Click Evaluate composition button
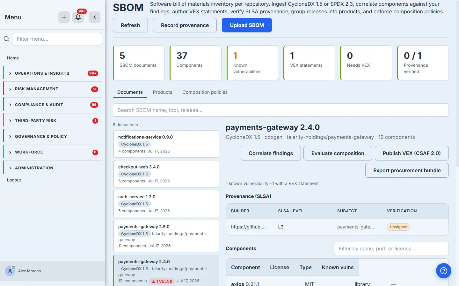This screenshot has width=459, height=286. [x=338, y=153]
